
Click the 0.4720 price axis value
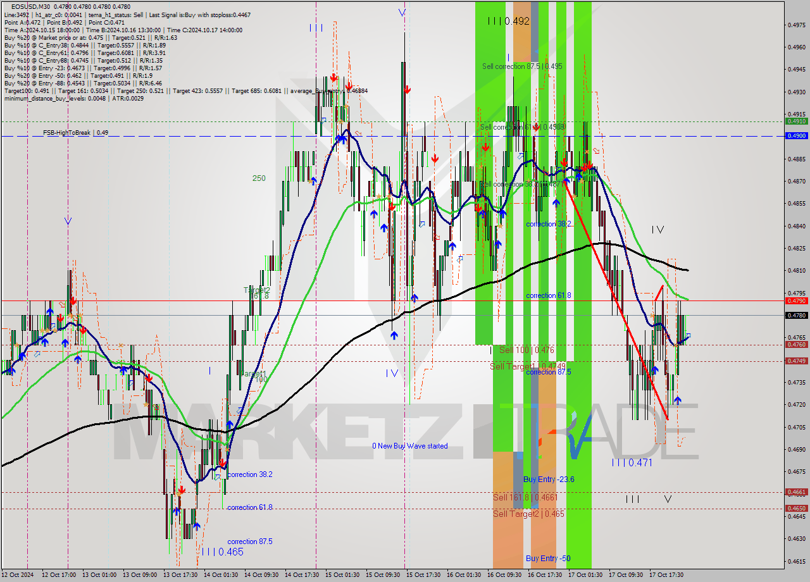tap(795, 404)
